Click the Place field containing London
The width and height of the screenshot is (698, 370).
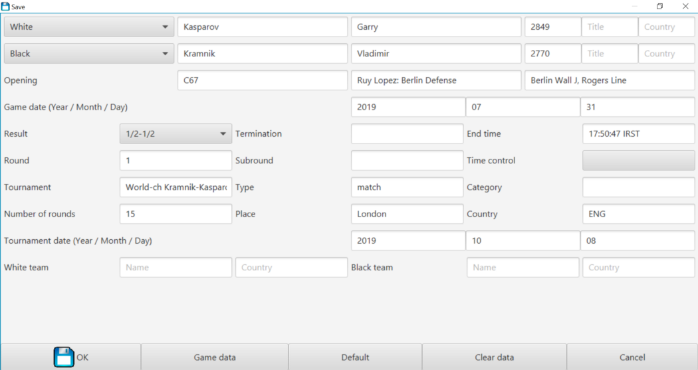click(x=406, y=214)
